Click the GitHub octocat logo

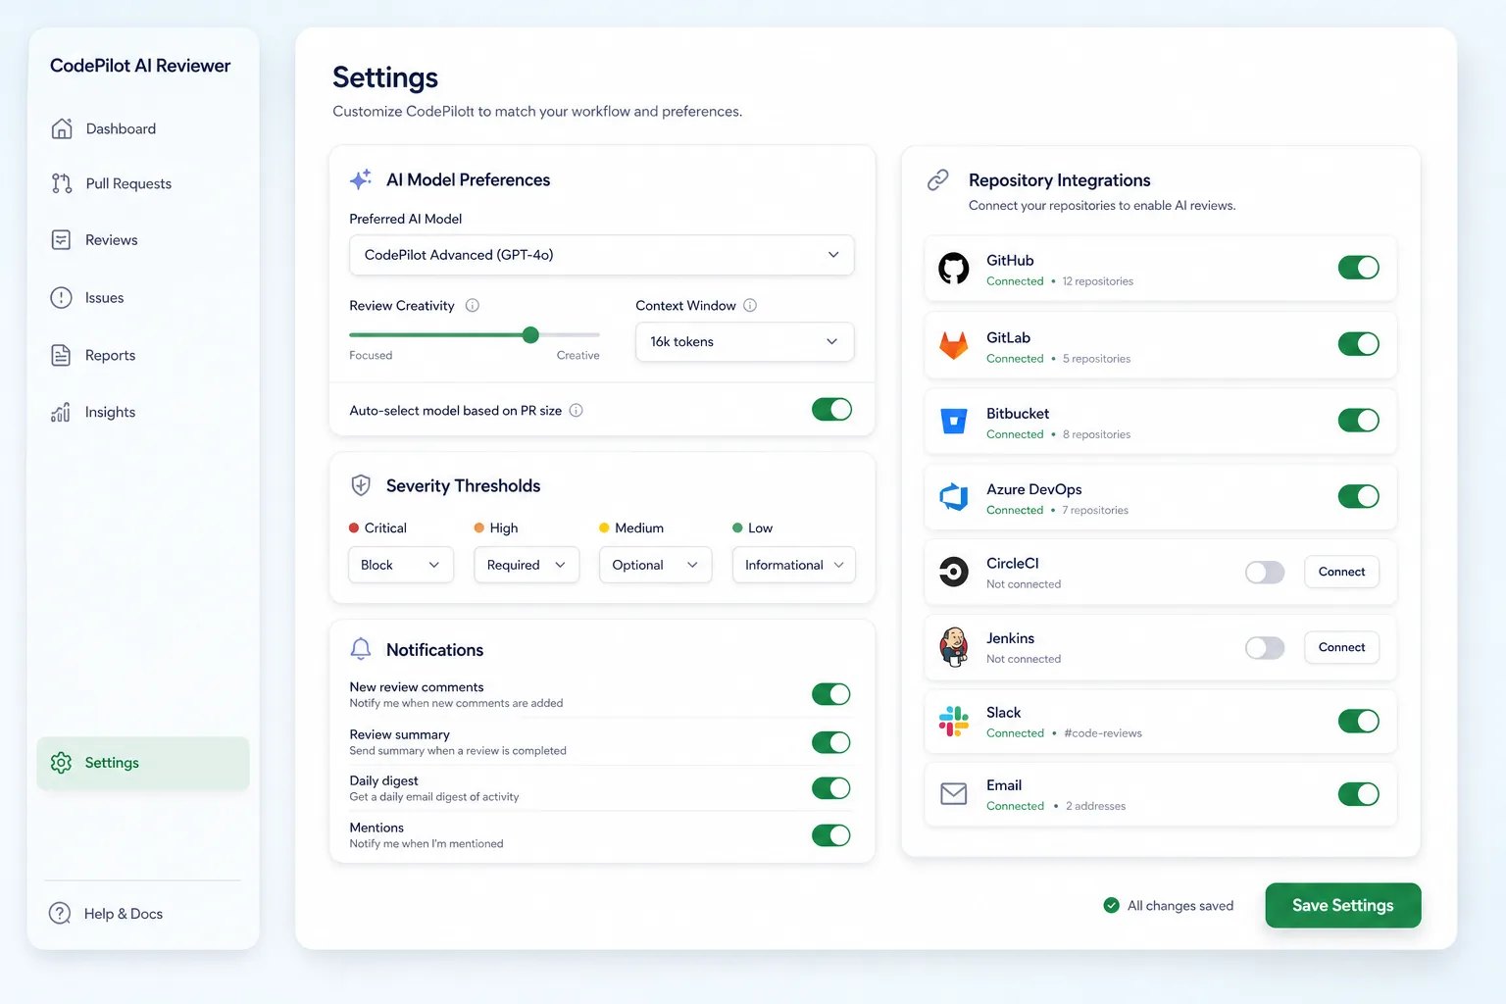pyautogui.click(x=954, y=268)
